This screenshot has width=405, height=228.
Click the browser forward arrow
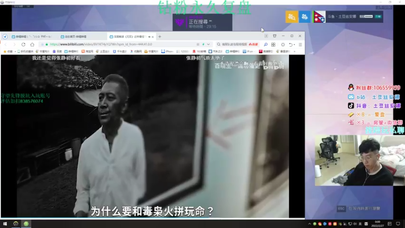(15, 45)
